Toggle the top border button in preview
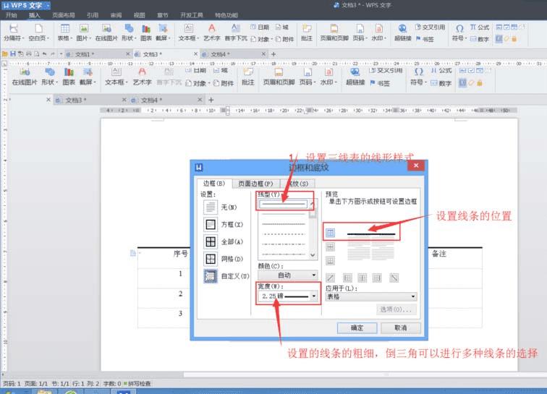 pos(330,233)
